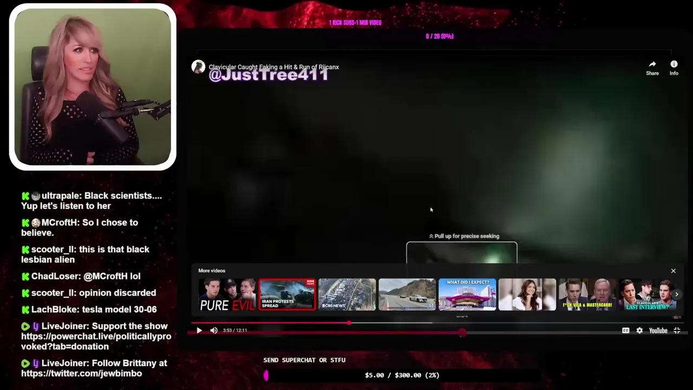The height and width of the screenshot is (390, 693).
Task: Open the Clavicular Caught Faking video title
Action: [x=274, y=67]
